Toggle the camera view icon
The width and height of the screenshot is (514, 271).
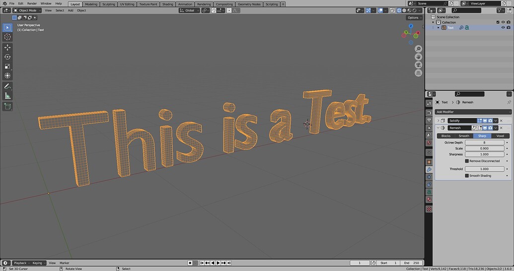(418, 65)
